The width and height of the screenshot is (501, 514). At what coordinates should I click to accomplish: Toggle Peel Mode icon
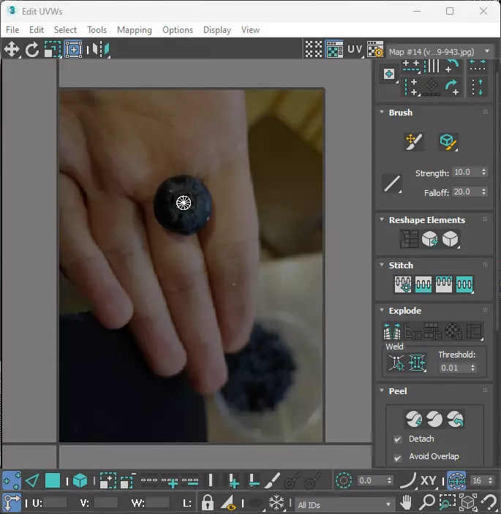(434, 419)
